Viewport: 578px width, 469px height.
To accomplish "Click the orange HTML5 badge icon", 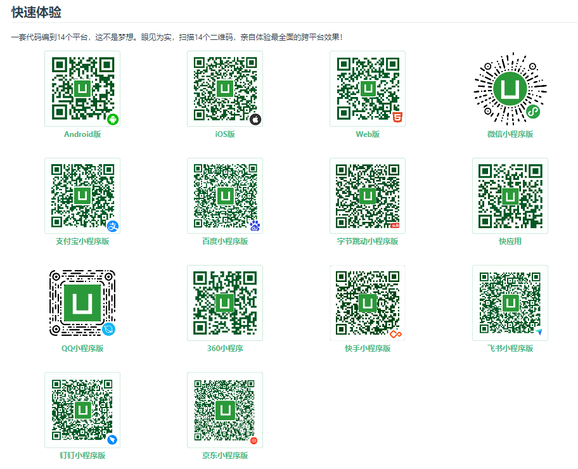I will pos(397,117).
